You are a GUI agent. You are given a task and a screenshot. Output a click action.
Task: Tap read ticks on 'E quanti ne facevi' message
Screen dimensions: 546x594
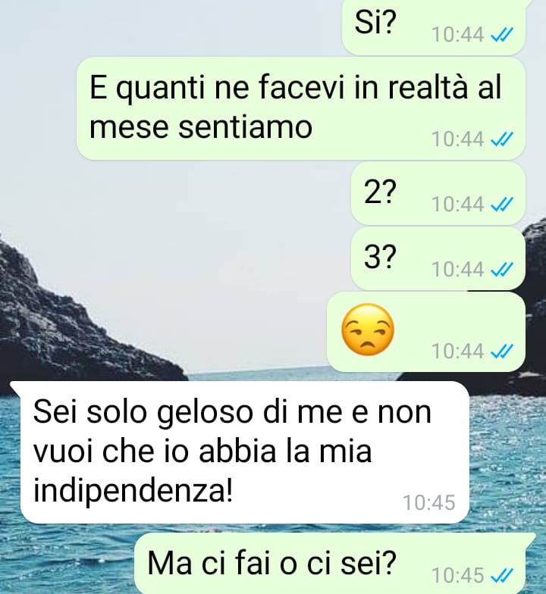click(x=502, y=139)
